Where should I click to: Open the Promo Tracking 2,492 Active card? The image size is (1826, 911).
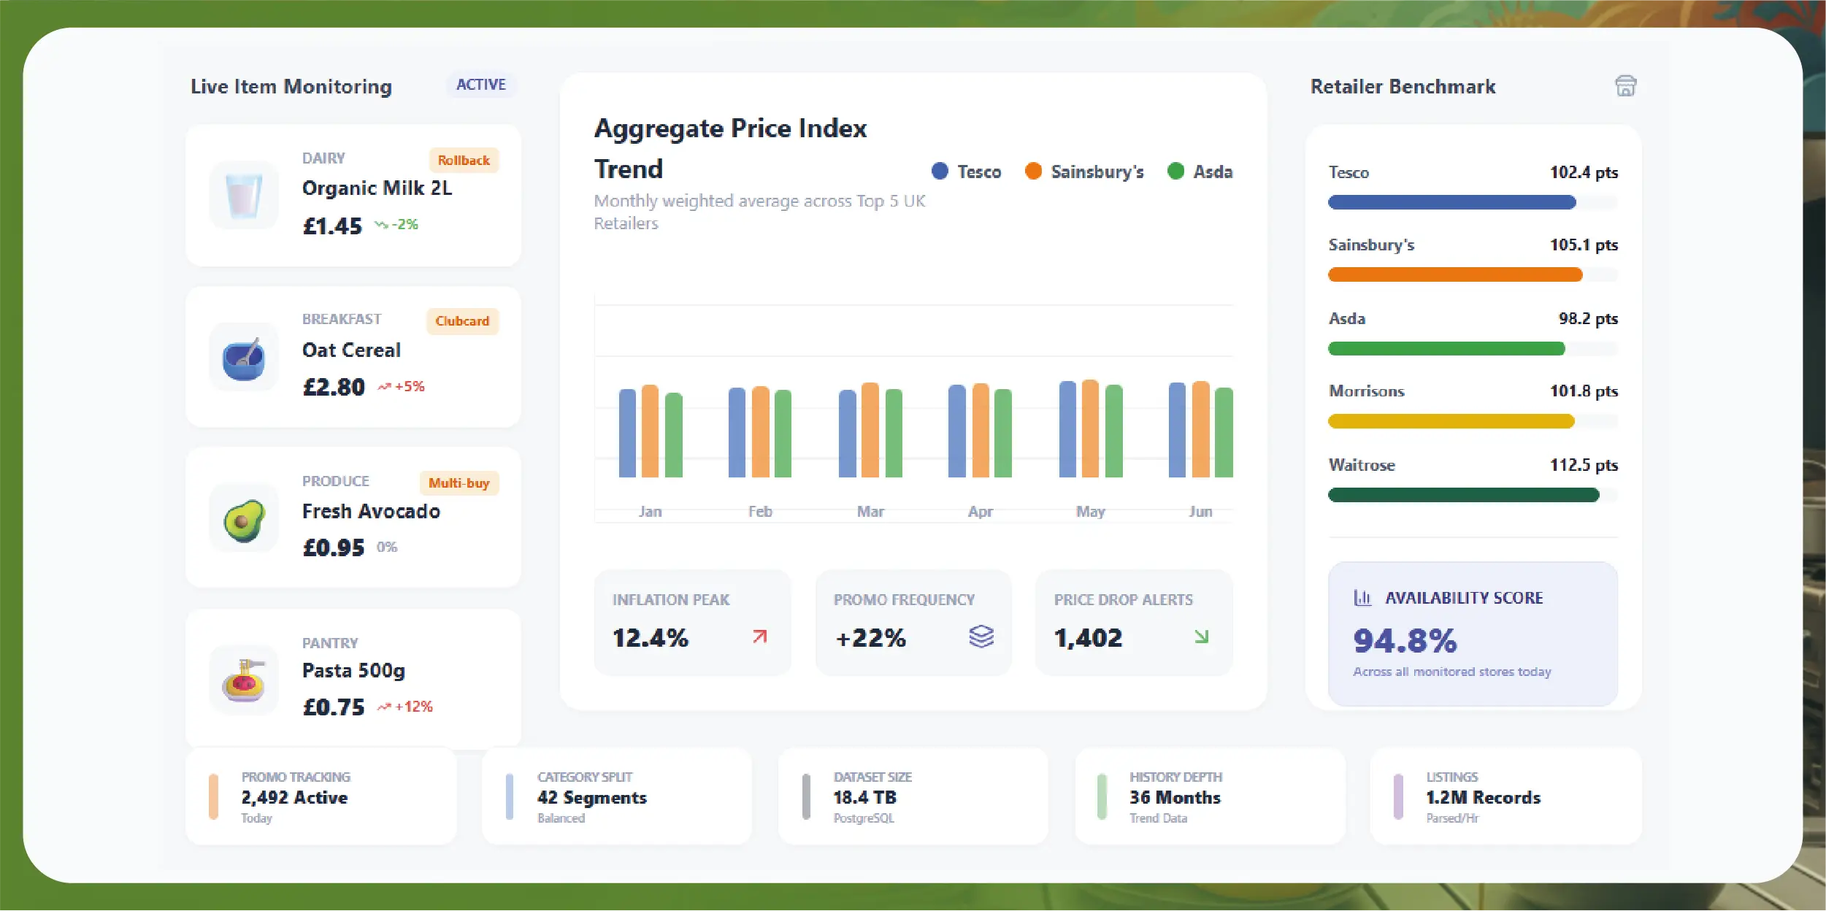(x=321, y=796)
